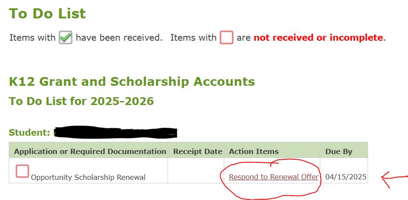This screenshot has width=408, height=200.
Task: Toggle the Opportunity Scholarship Renewal checkbox
Action: click(x=22, y=171)
